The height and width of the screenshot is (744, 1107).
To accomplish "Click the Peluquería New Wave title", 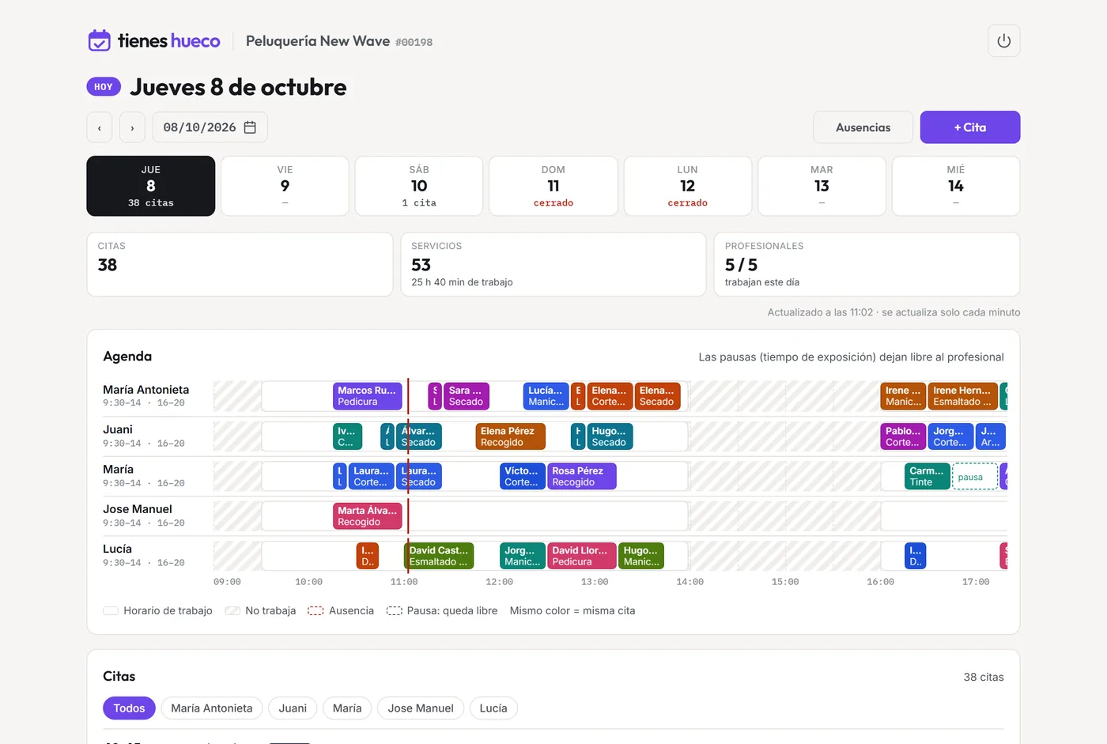I will (318, 41).
